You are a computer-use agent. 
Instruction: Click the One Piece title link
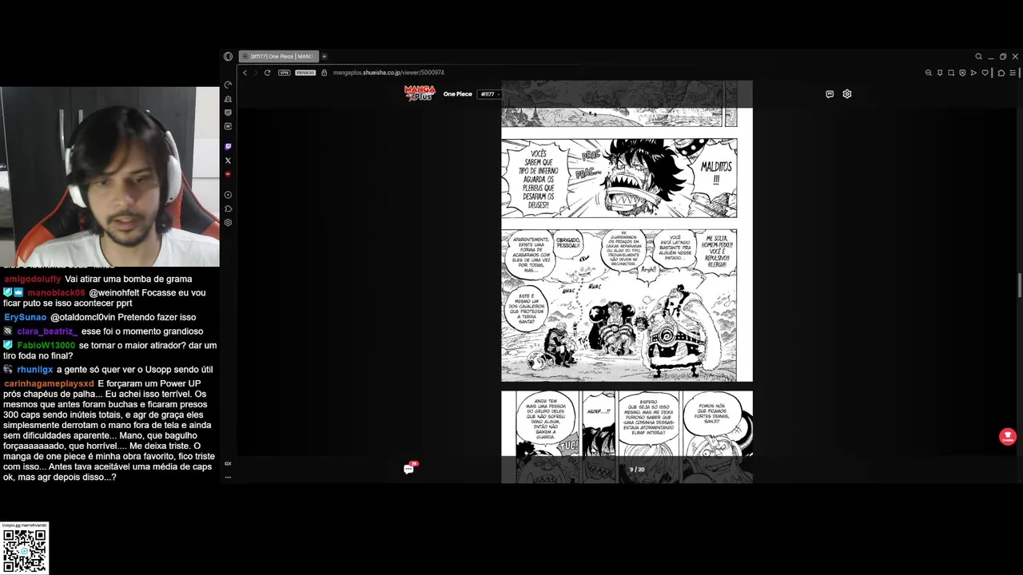(458, 94)
